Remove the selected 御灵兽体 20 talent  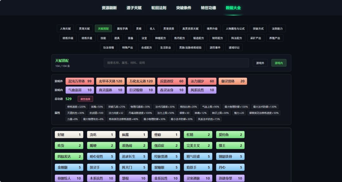point(233,81)
